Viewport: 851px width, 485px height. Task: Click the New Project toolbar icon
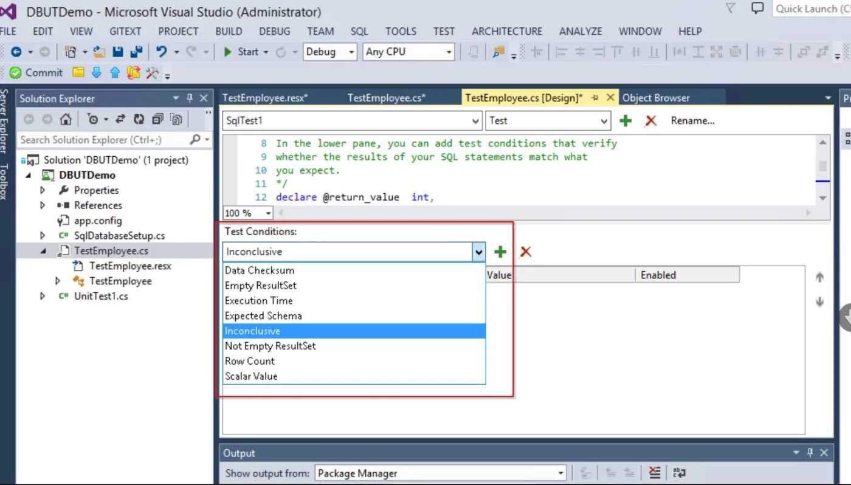click(71, 52)
